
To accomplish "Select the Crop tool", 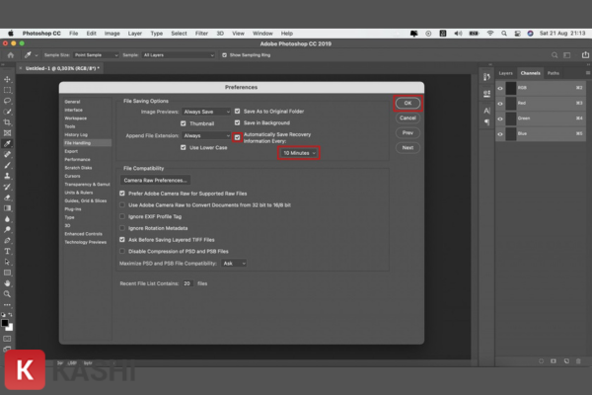I will (7, 121).
